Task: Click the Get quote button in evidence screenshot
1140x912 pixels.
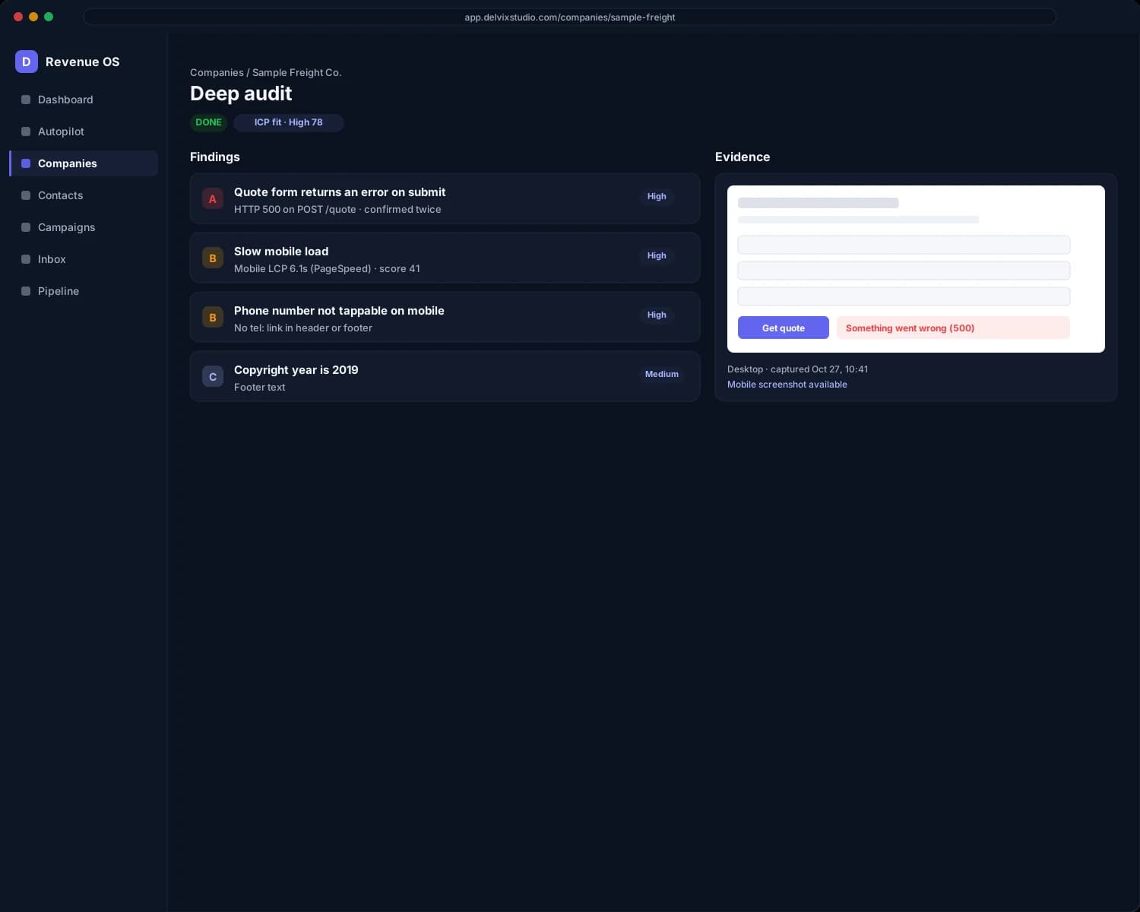Action: point(784,328)
